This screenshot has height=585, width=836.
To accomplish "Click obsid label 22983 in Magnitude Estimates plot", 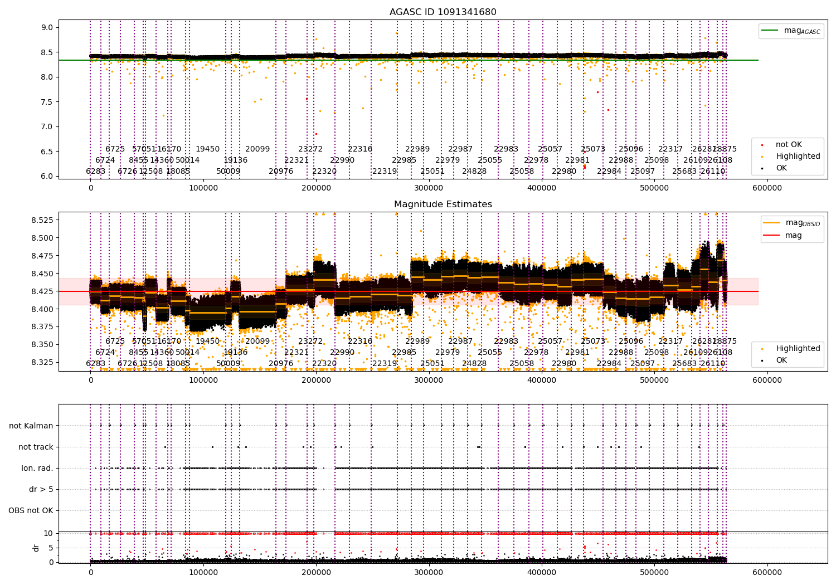I will pos(506,342).
